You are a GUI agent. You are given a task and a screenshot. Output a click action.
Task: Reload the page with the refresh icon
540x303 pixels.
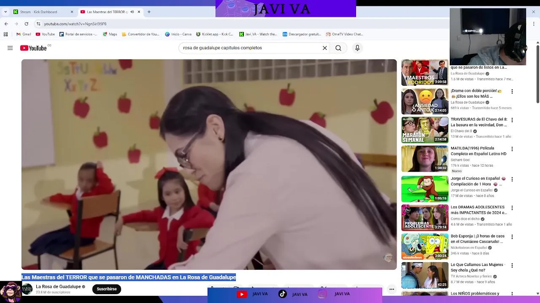27,24
